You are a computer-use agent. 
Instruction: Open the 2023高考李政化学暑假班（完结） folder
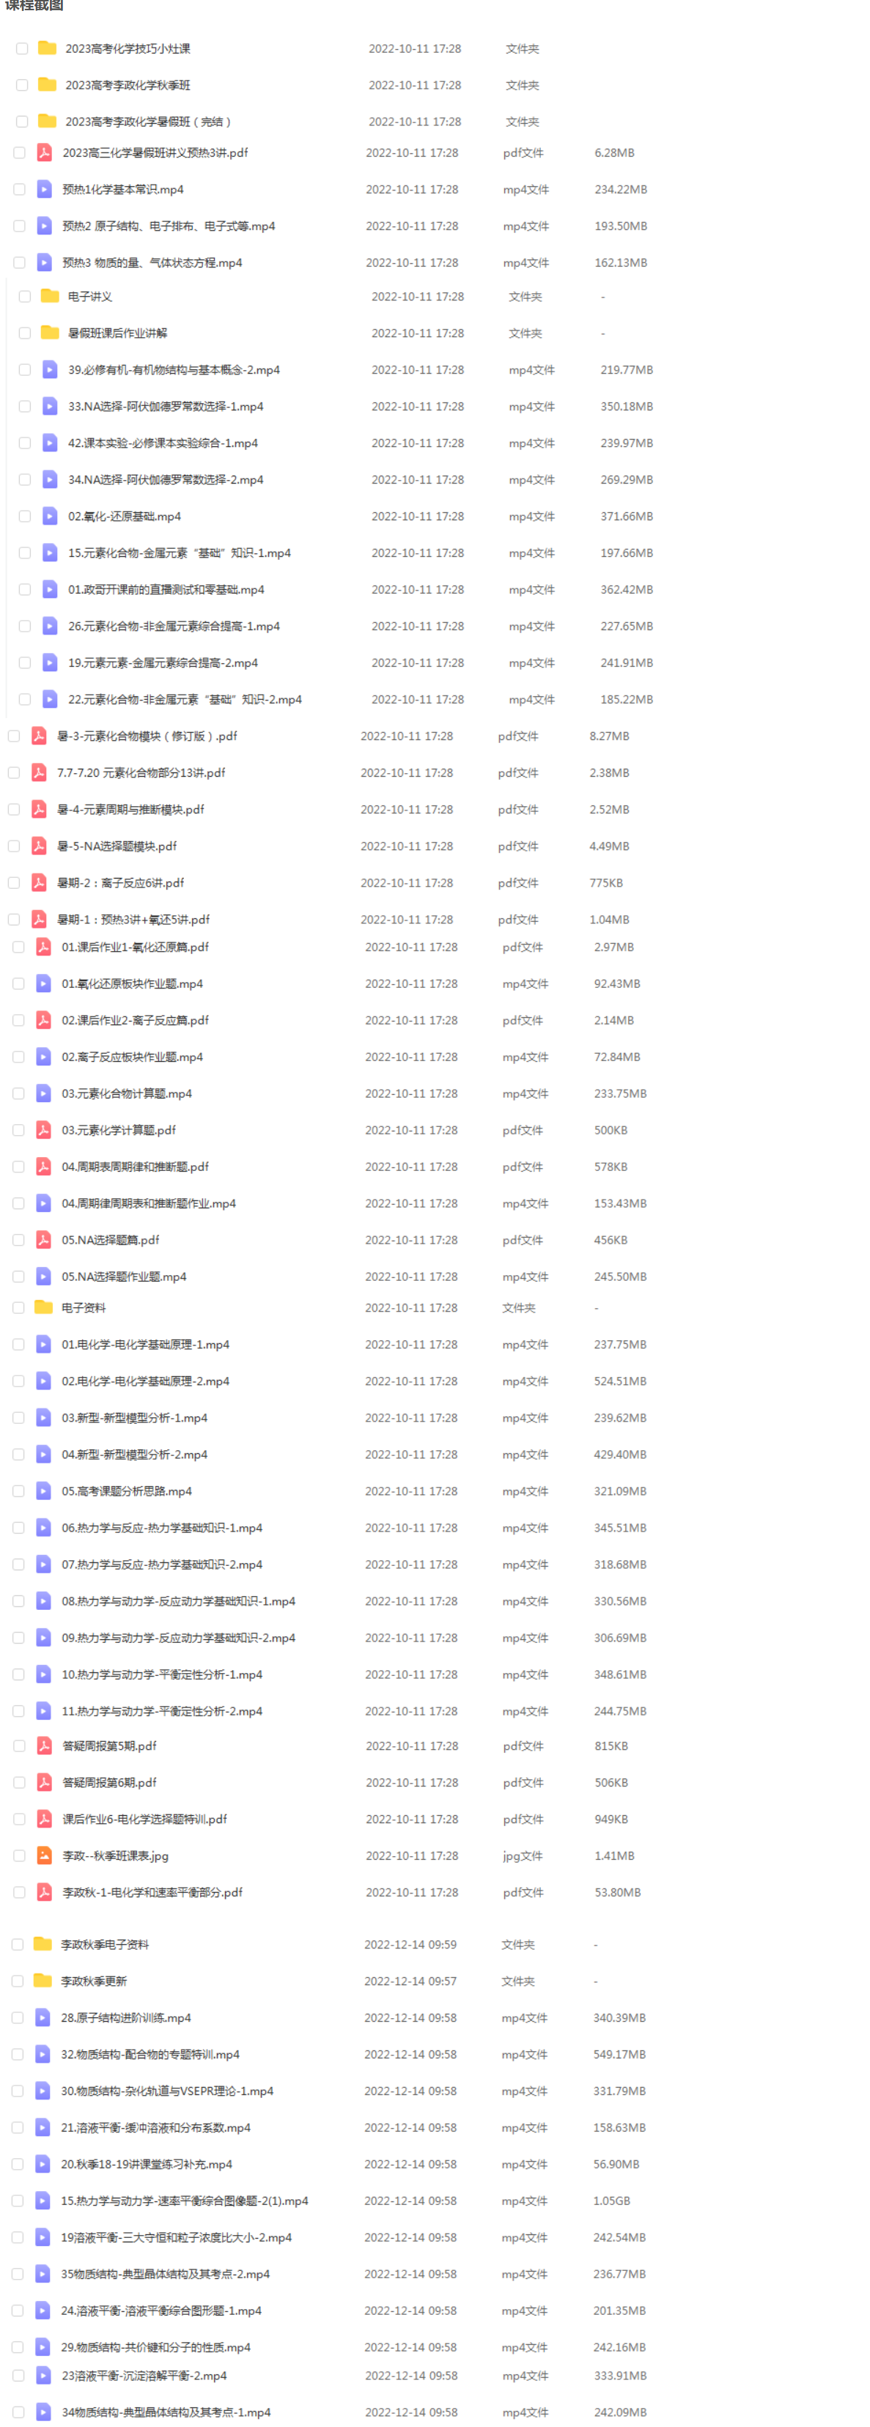pos(148,122)
